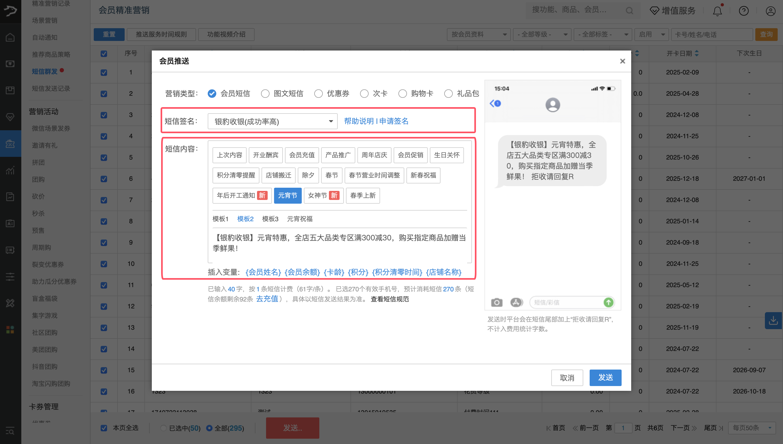The image size is (783, 444).
Task: Click the settings sliders icon in the sidebar
Action: tap(10, 277)
